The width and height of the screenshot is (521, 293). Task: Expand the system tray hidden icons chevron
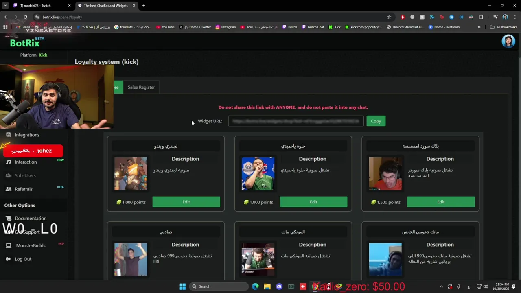point(441,286)
